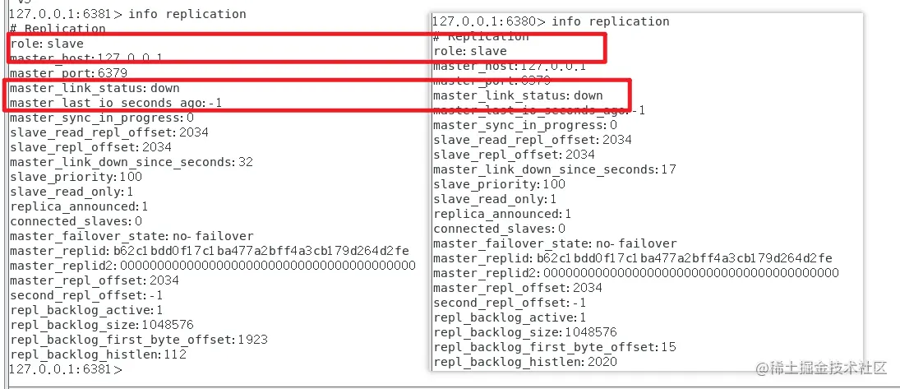Screen dimensions: 900x389
Task: Click 'master_link_down_since_seconds:32' line
Action: pyautogui.click(x=132, y=162)
